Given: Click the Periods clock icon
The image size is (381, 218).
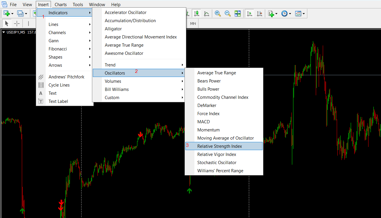Looking at the screenshot, I should pyautogui.click(x=284, y=13).
